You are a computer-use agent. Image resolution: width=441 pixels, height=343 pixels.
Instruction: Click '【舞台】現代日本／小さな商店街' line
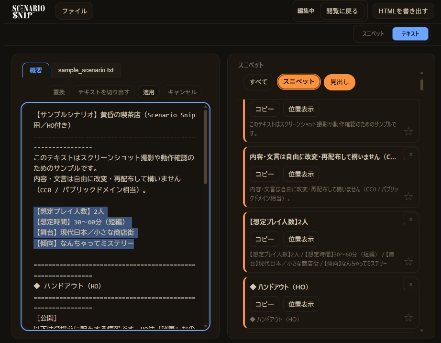point(86,232)
